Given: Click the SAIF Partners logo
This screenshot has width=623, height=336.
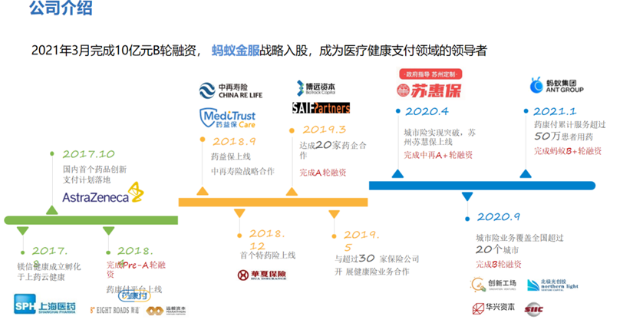Looking at the screenshot, I should tap(321, 107).
